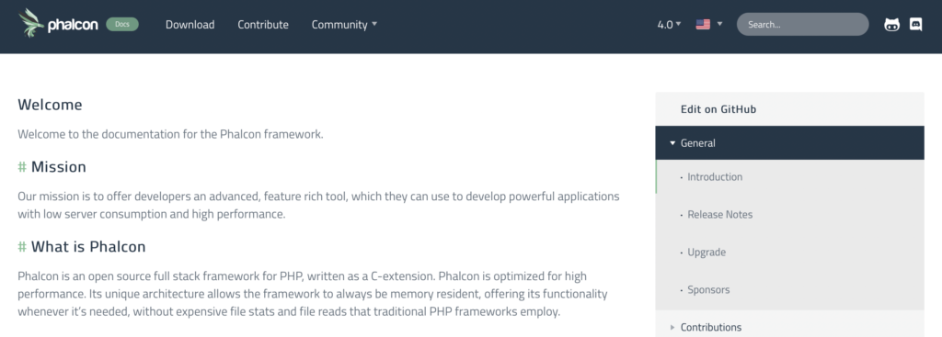Open the Discord chat icon link

pyautogui.click(x=915, y=25)
